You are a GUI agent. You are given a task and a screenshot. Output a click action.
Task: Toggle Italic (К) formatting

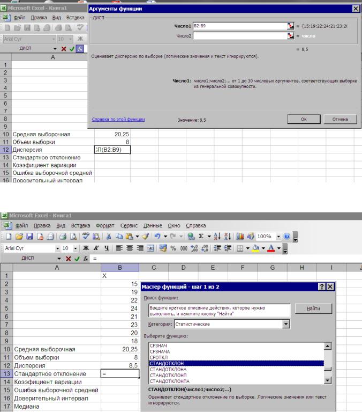click(96, 248)
